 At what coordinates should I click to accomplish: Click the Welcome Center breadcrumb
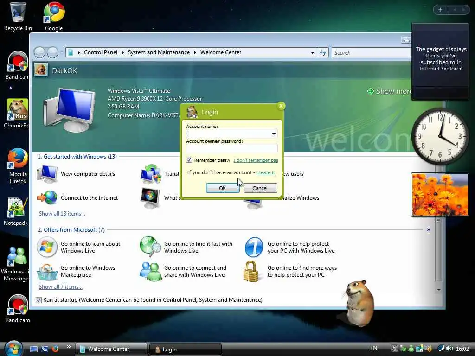[221, 52]
